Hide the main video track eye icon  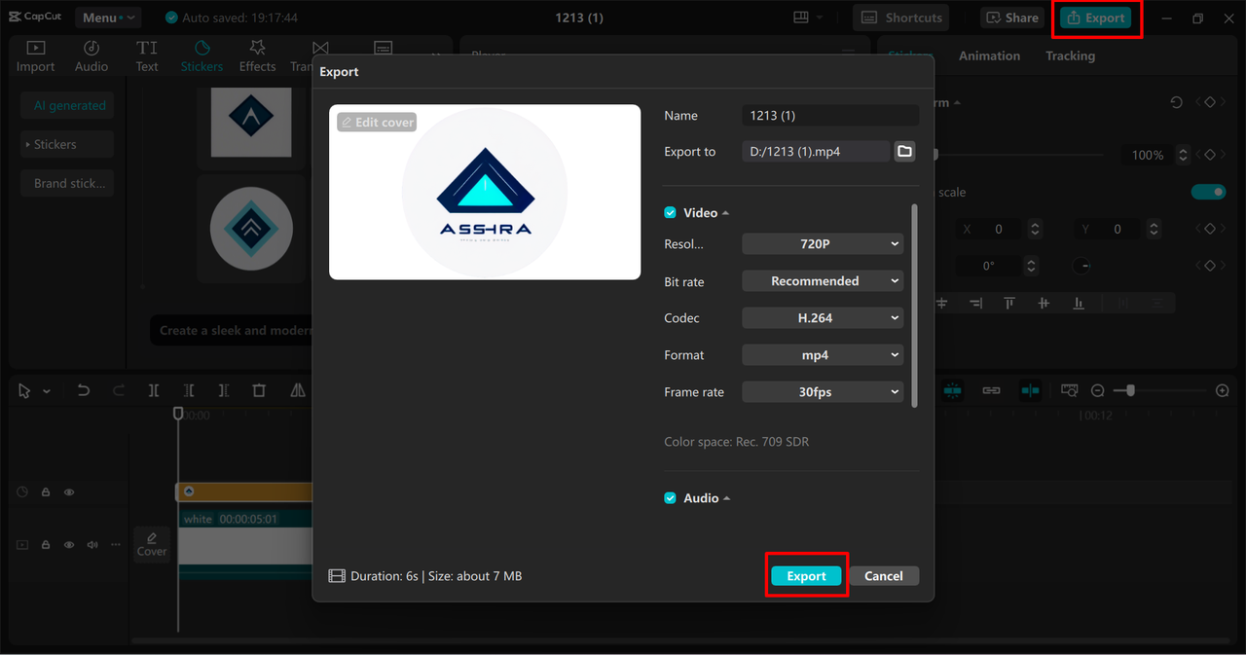(69, 545)
